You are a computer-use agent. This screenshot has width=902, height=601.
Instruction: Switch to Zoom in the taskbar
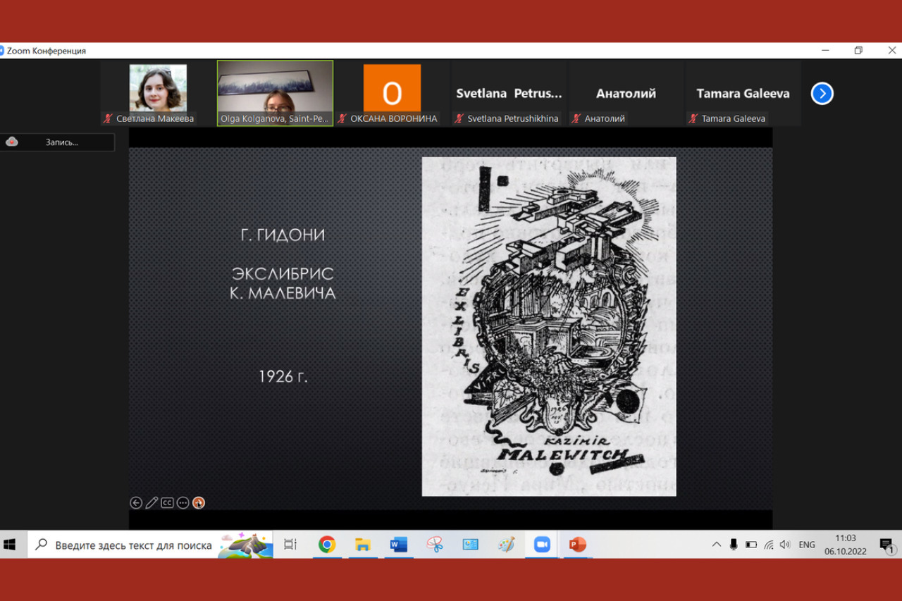point(542,545)
